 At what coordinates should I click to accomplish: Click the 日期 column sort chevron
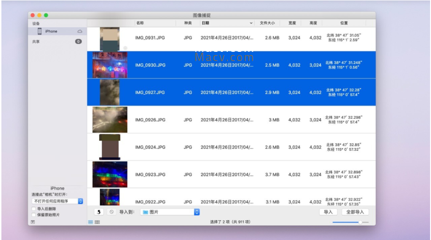(x=251, y=23)
